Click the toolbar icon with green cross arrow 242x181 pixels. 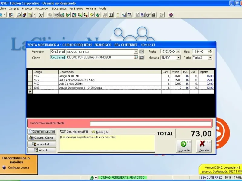point(80,15)
